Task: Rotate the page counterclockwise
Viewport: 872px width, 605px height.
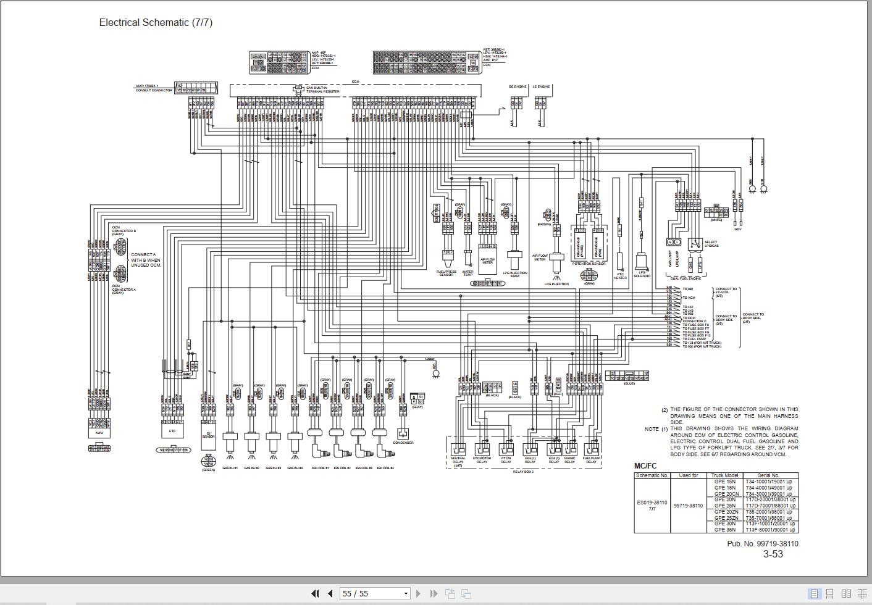Action: tap(450, 593)
